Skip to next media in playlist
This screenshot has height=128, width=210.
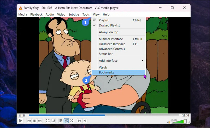click(40, 121)
